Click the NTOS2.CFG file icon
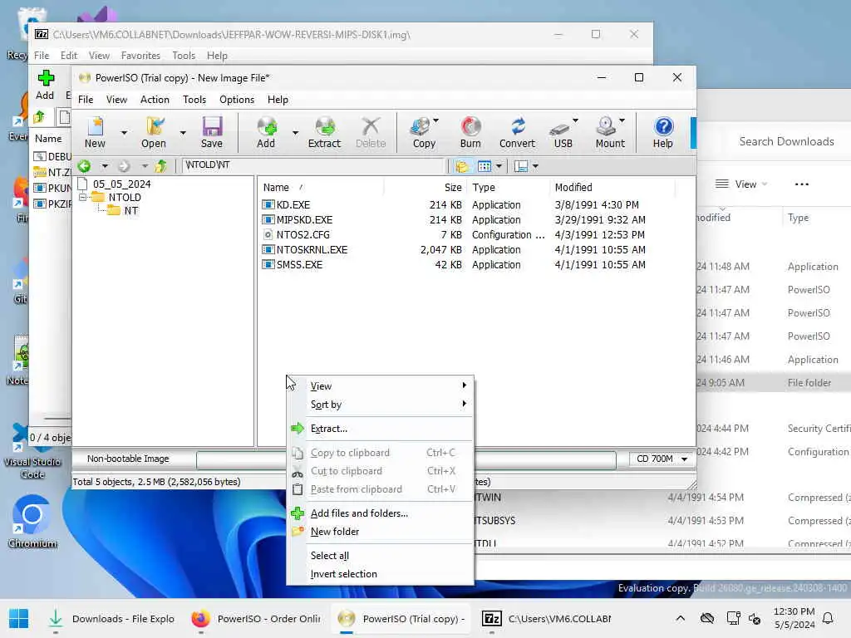This screenshot has width=851, height=638. click(268, 234)
